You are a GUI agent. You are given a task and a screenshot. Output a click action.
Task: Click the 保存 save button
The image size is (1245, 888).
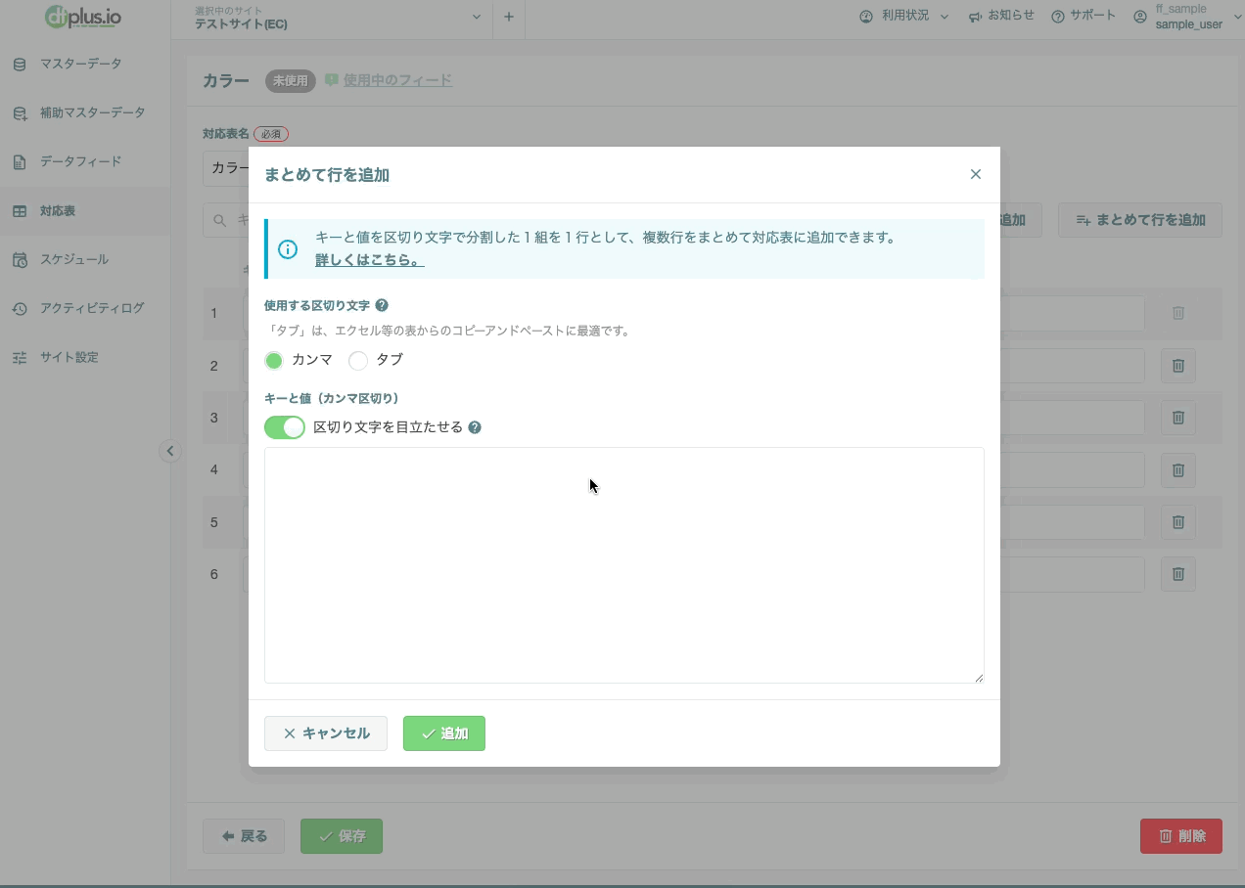click(x=342, y=836)
